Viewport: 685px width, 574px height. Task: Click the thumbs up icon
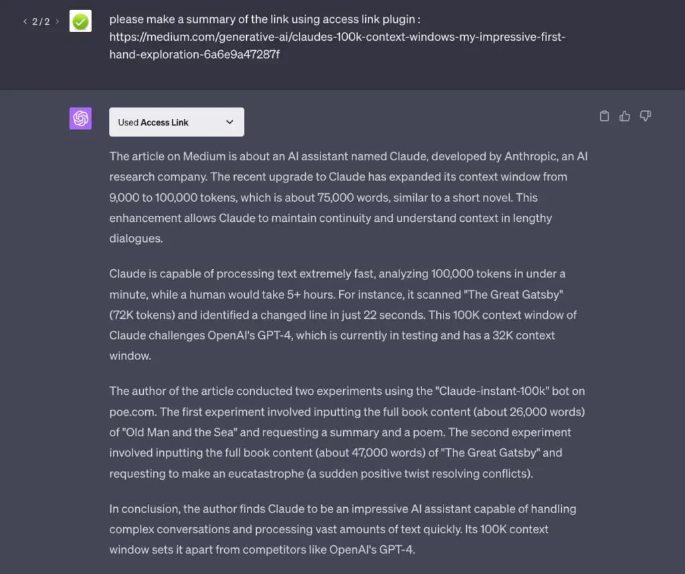[x=625, y=116]
